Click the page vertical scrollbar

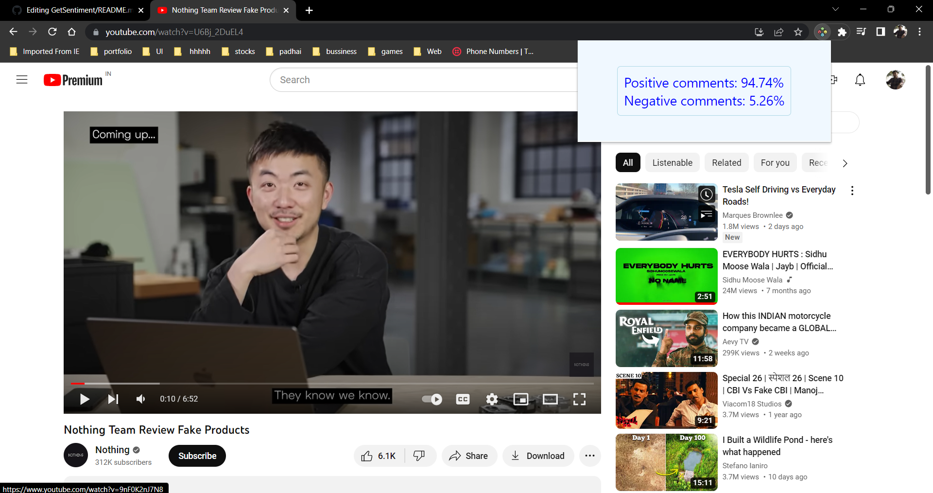928,129
